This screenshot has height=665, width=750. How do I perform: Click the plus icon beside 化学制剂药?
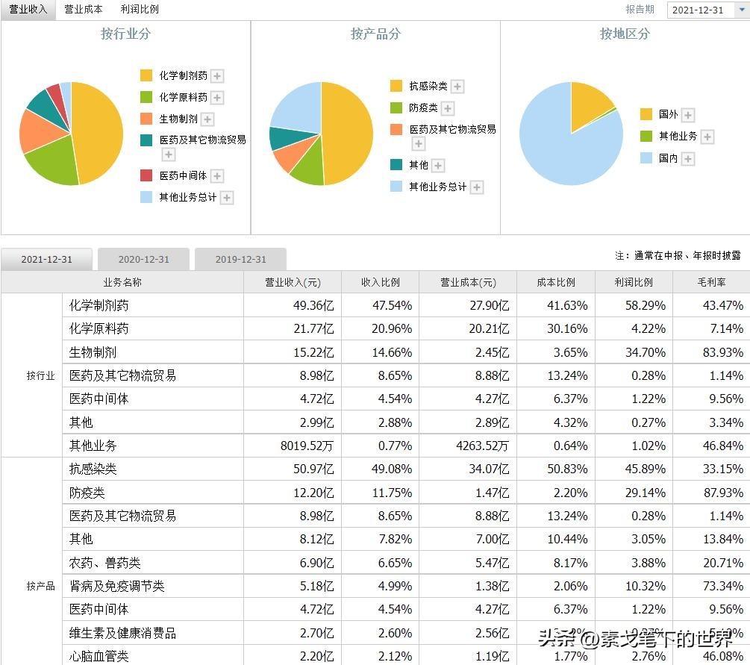[x=216, y=76]
